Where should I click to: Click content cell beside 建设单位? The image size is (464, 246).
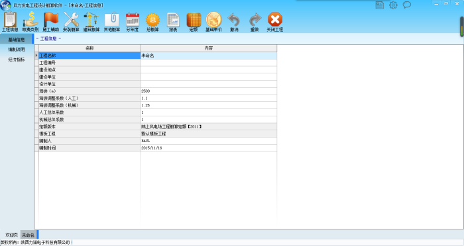[x=209, y=77]
